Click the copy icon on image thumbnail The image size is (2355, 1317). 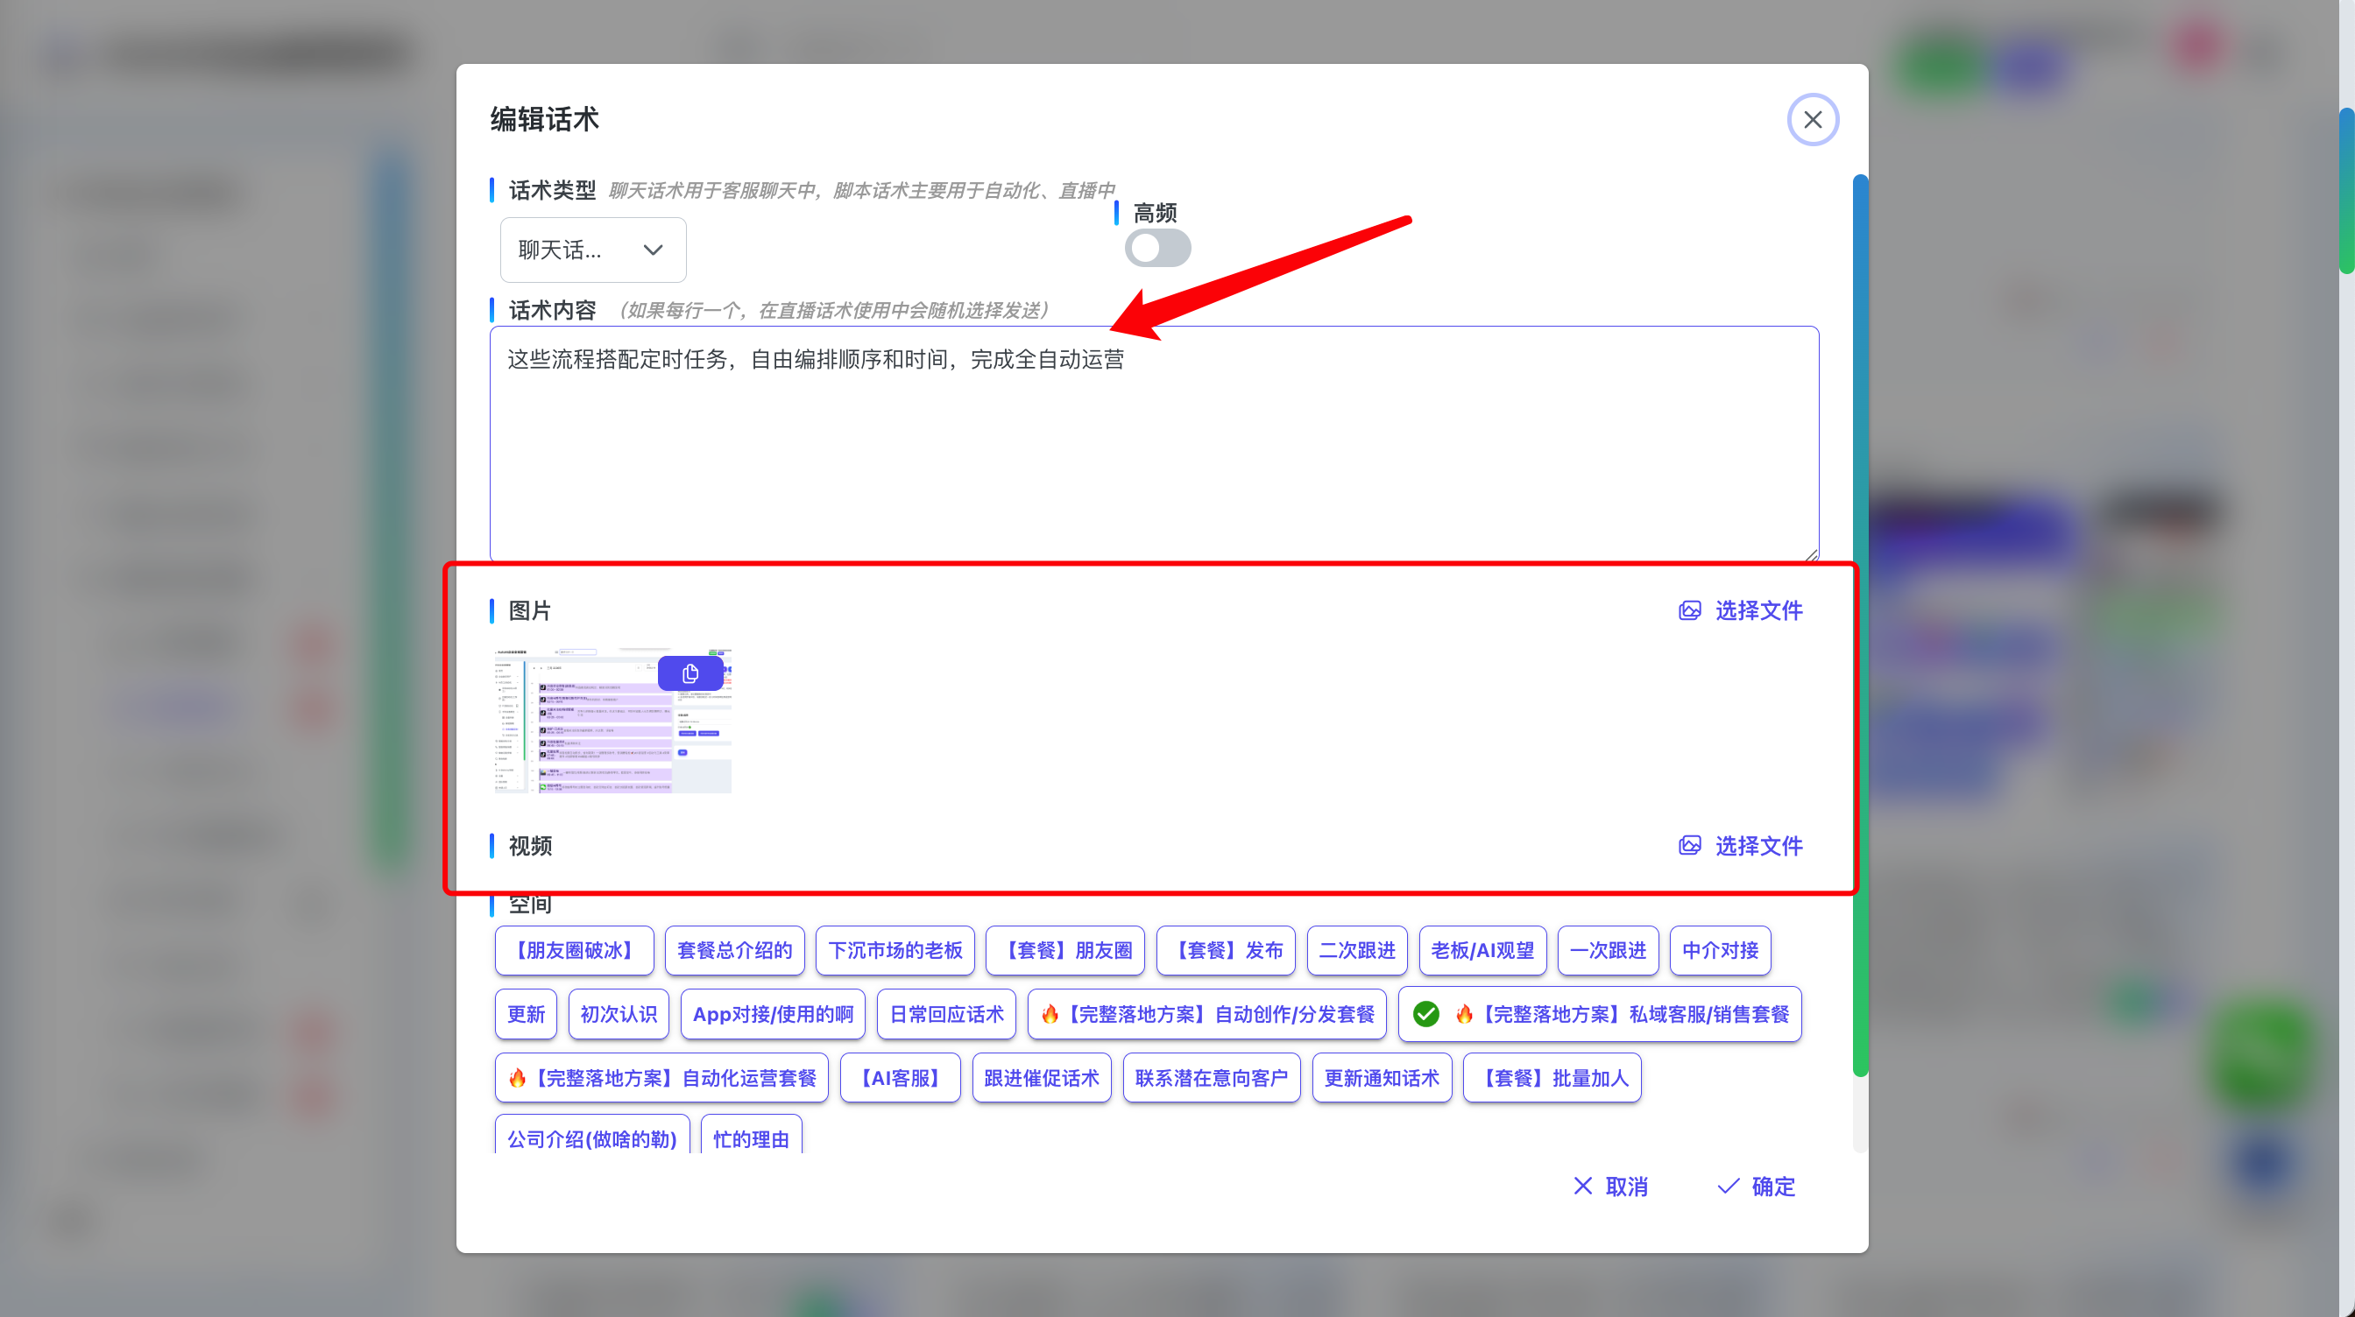(x=690, y=673)
